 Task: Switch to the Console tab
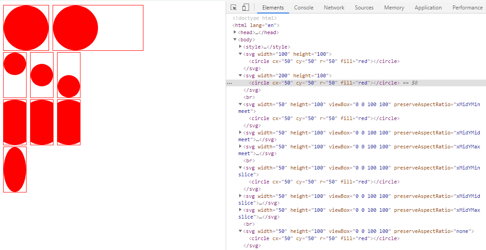click(303, 8)
